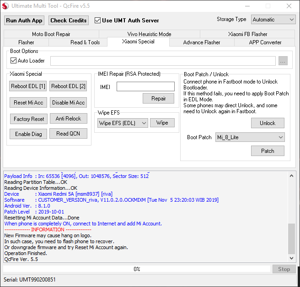Click the 'Patch Level : 2019-10-01' log line
The height and width of the screenshot is (287, 300).
[34, 212]
